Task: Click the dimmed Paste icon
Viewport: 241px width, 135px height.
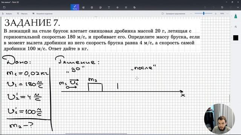Action: click(205, 7)
